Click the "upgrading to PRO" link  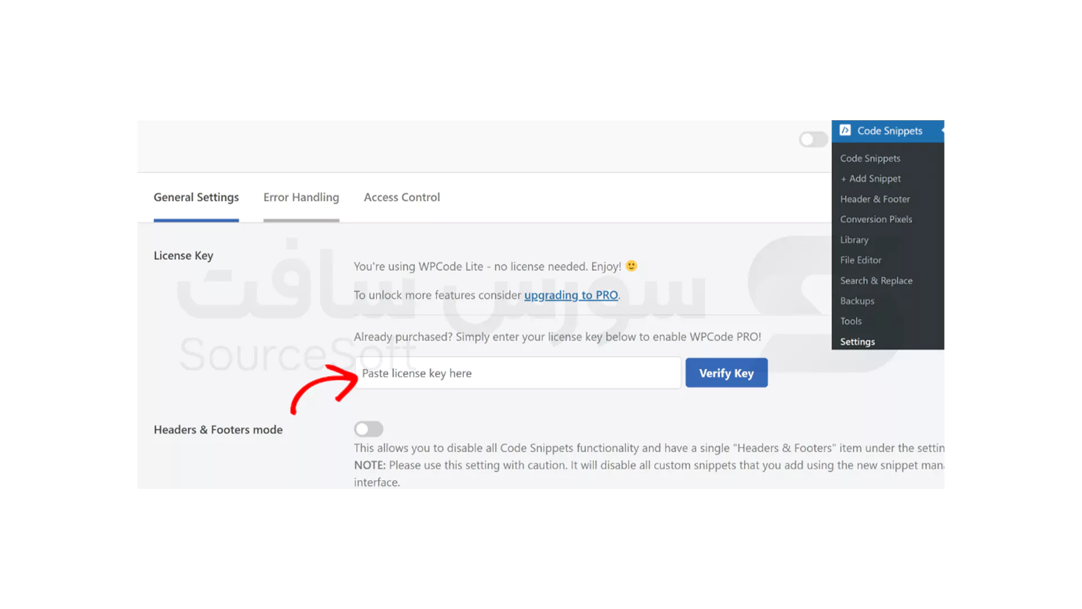coord(571,295)
